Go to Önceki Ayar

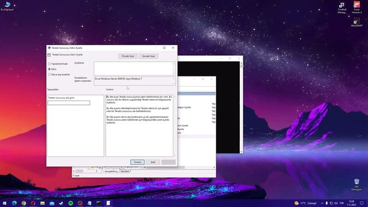coord(128,56)
